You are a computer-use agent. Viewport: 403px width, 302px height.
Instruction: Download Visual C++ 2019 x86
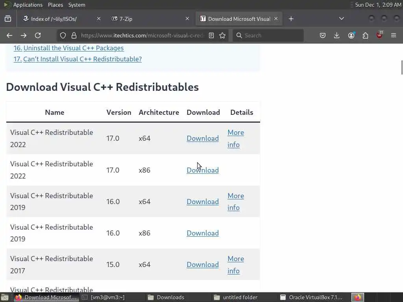tap(203, 233)
